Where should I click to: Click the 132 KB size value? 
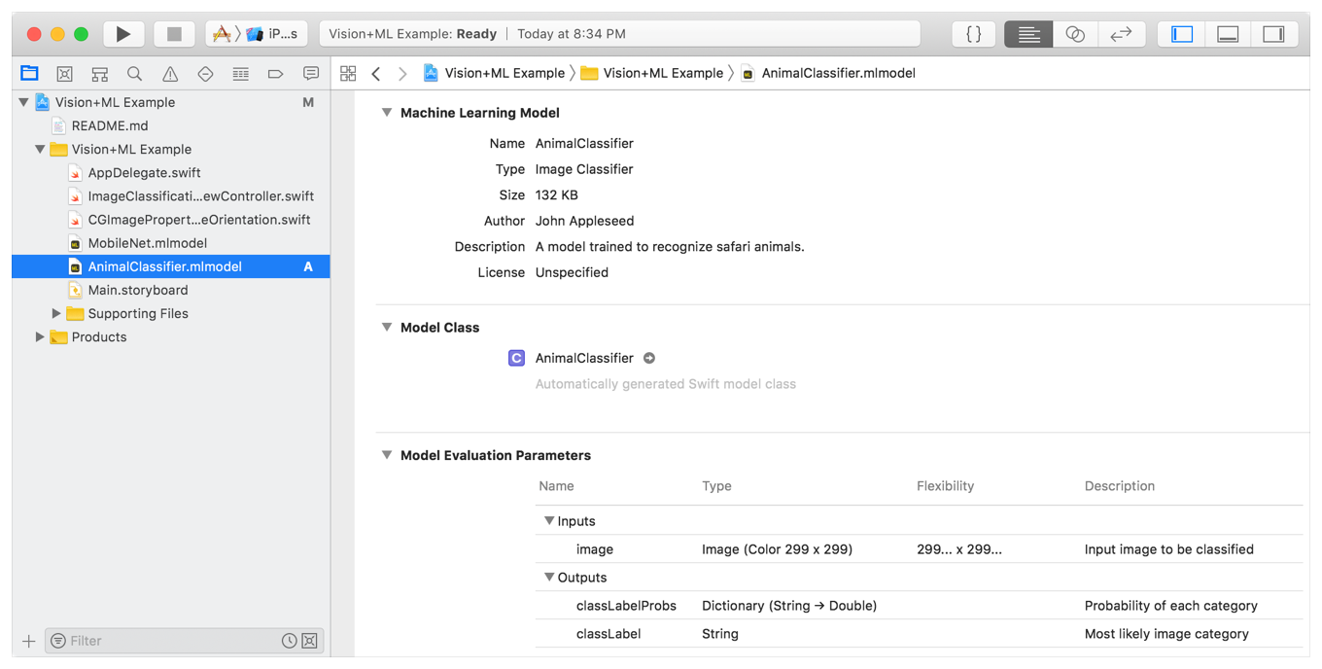pyautogui.click(x=557, y=195)
